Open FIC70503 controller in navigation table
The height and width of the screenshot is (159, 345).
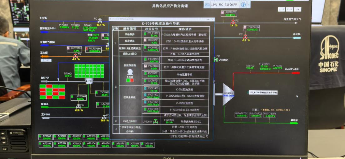[151, 67]
